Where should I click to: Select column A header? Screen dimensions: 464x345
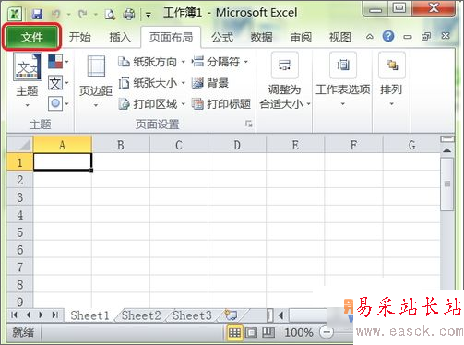63,145
